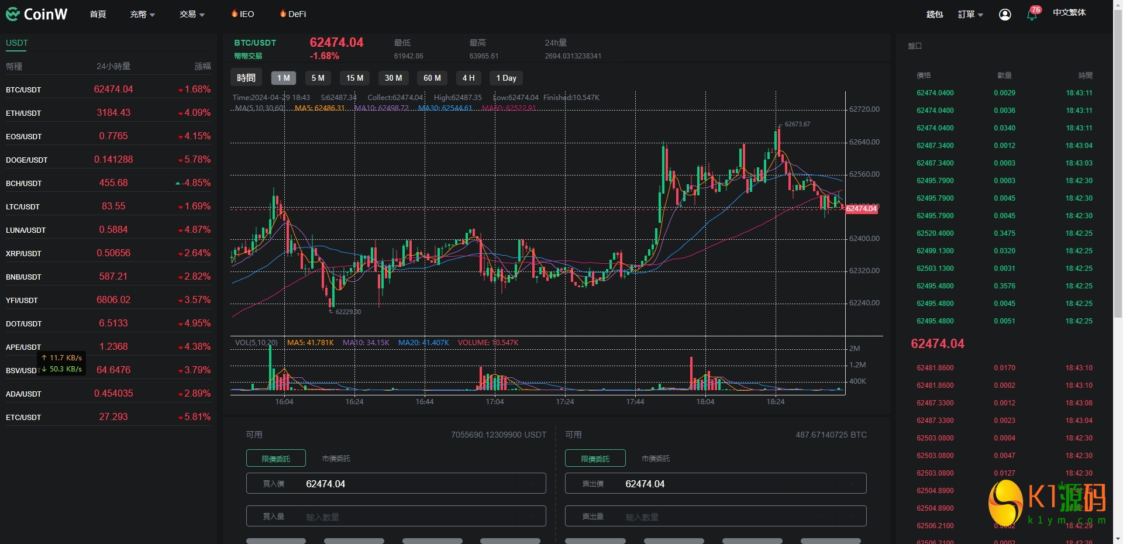
Task: Select ADA/USDT pair in list
Action: tap(108, 394)
